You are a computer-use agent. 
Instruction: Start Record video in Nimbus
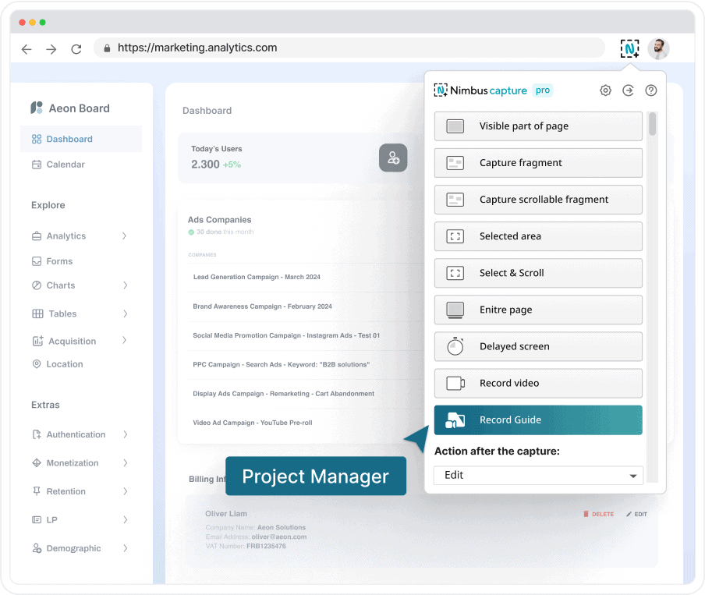[538, 383]
